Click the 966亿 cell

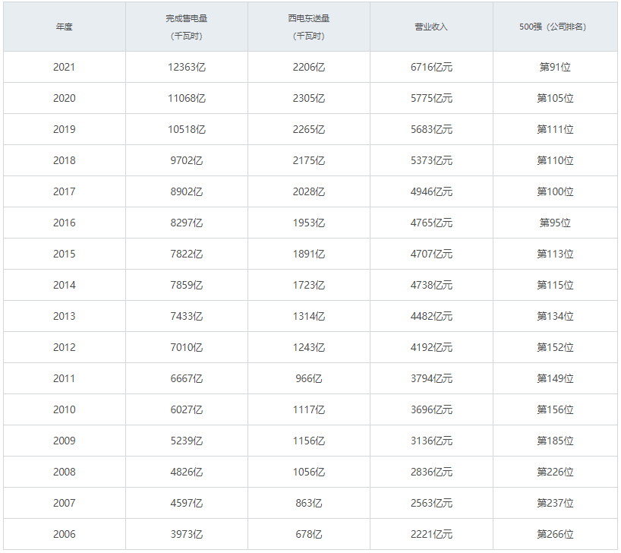point(309,378)
